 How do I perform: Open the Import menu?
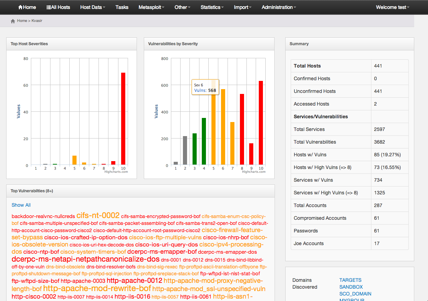coord(243,7)
